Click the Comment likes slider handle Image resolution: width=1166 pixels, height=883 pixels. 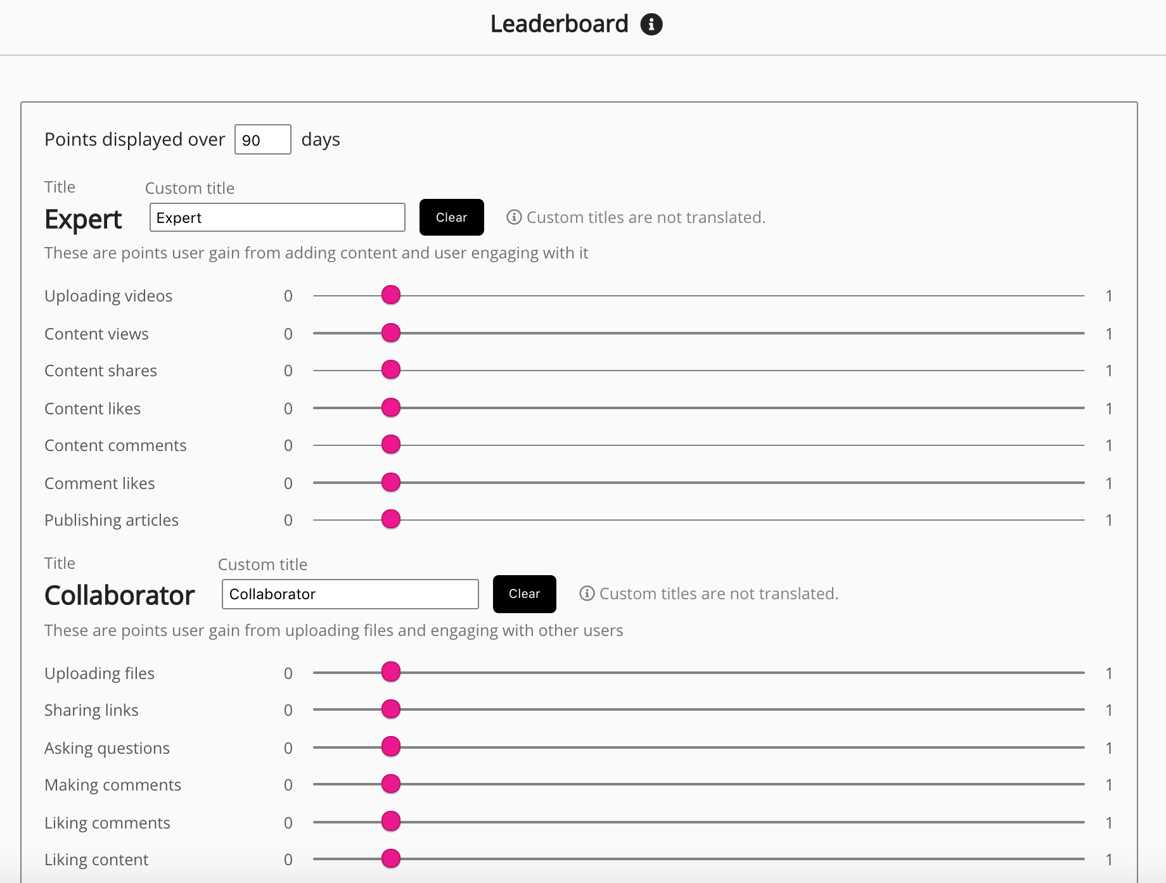391,482
